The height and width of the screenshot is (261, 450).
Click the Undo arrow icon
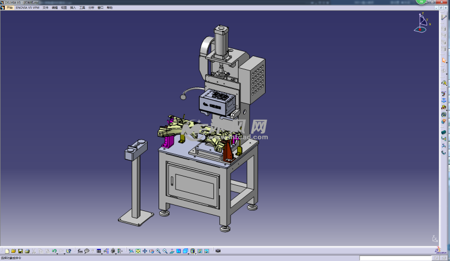[x=54, y=251]
